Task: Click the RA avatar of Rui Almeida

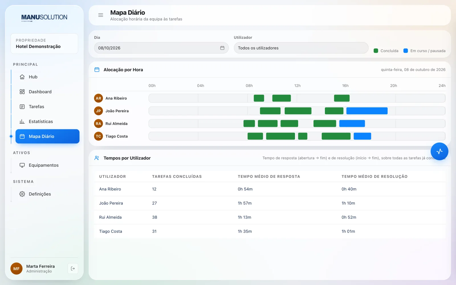Action: tap(98, 124)
